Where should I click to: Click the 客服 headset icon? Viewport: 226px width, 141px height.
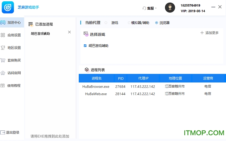pos(144,8)
